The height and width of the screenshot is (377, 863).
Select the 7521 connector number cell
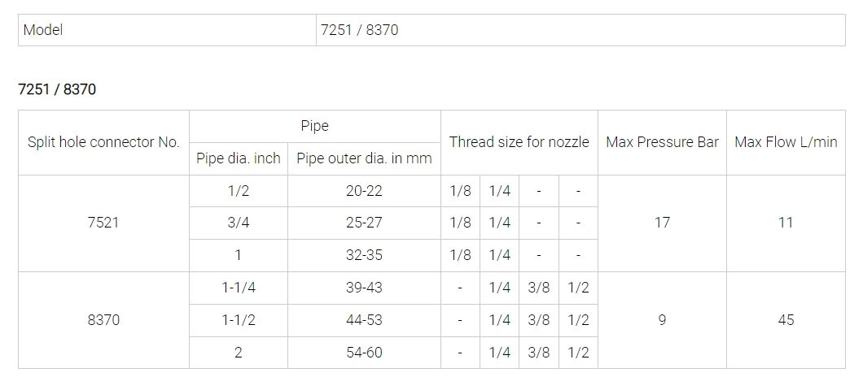103,223
